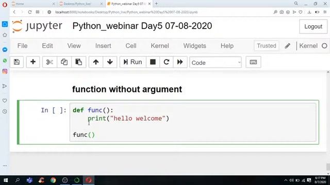The width and height of the screenshot is (330, 185).
Task: Cut selected cells with scissors icon
Action: 49,62
